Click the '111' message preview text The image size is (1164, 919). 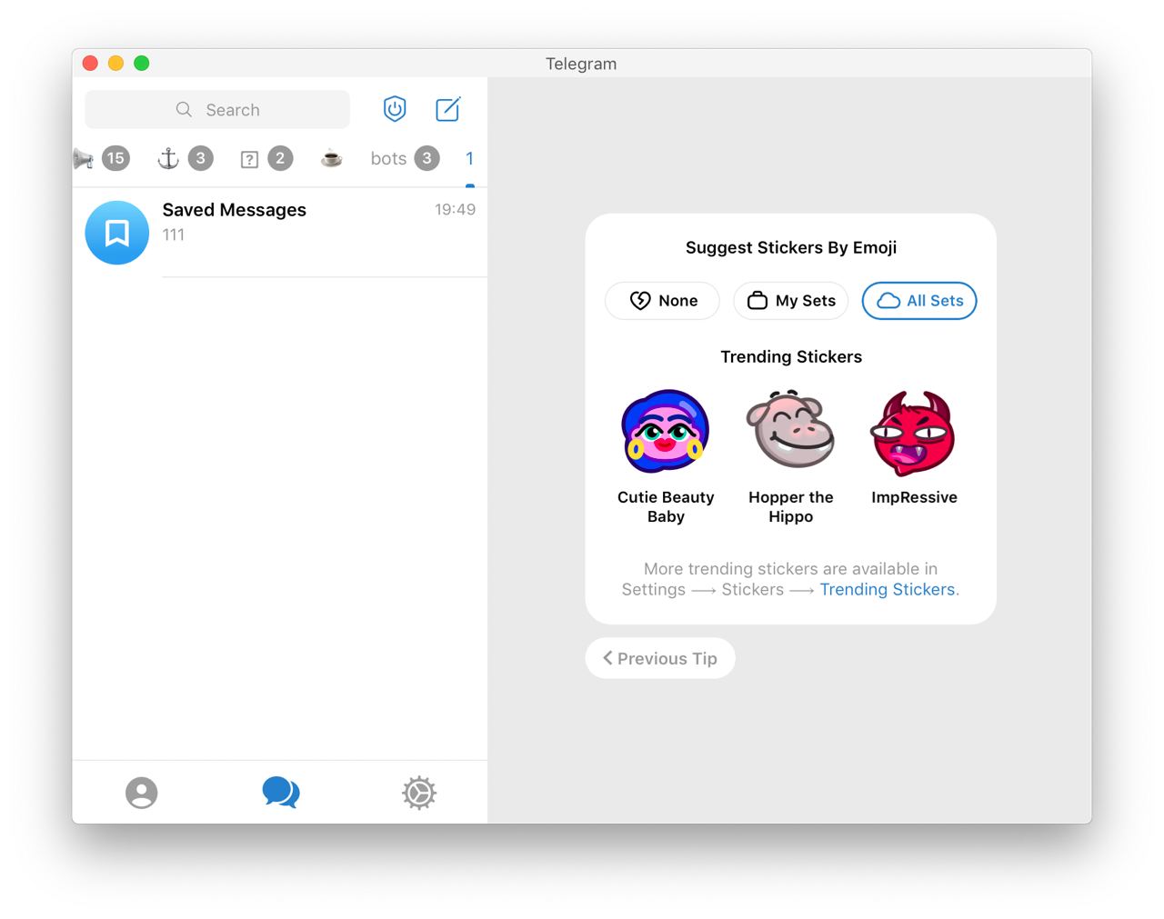click(x=174, y=235)
